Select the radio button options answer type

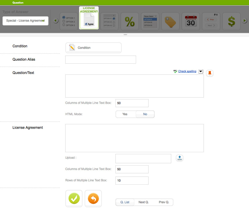[68, 21]
